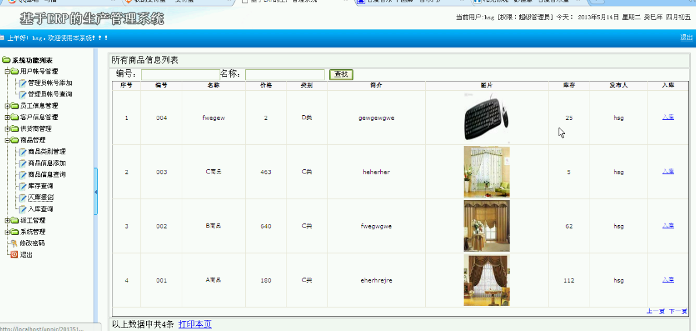
Task: Expand the 员工信息管理 tree node
Action: point(6,106)
